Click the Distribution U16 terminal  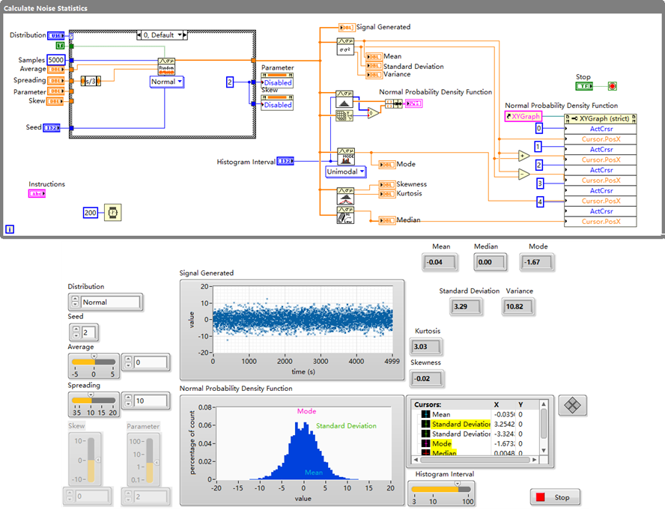[x=56, y=36]
